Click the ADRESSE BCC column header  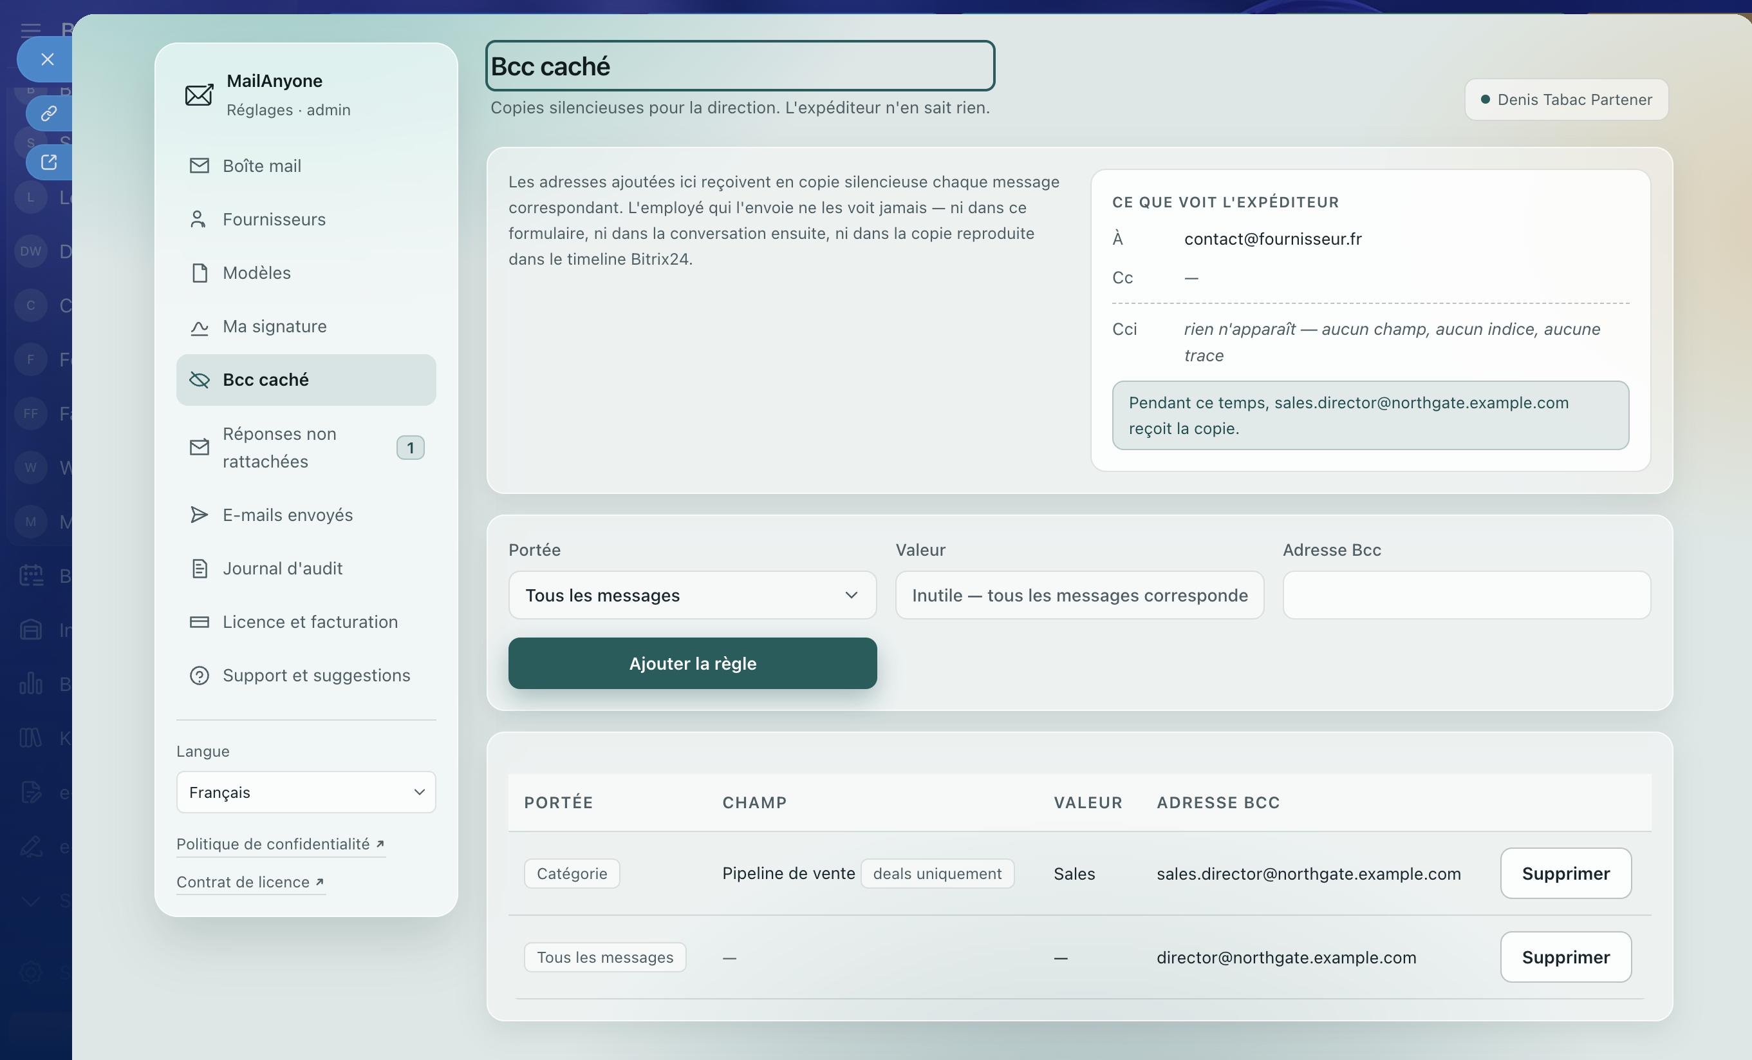pos(1218,802)
